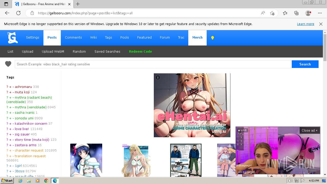The image size is (327, 184).
Task: Open the character request tag
Action: tap(29, 151)
